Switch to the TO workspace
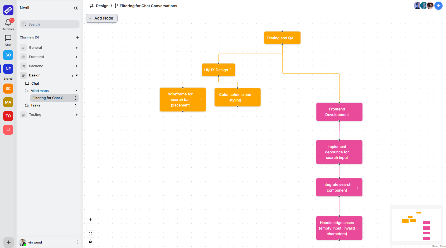This screenshot has height=248, width=446. coord(8,116)
